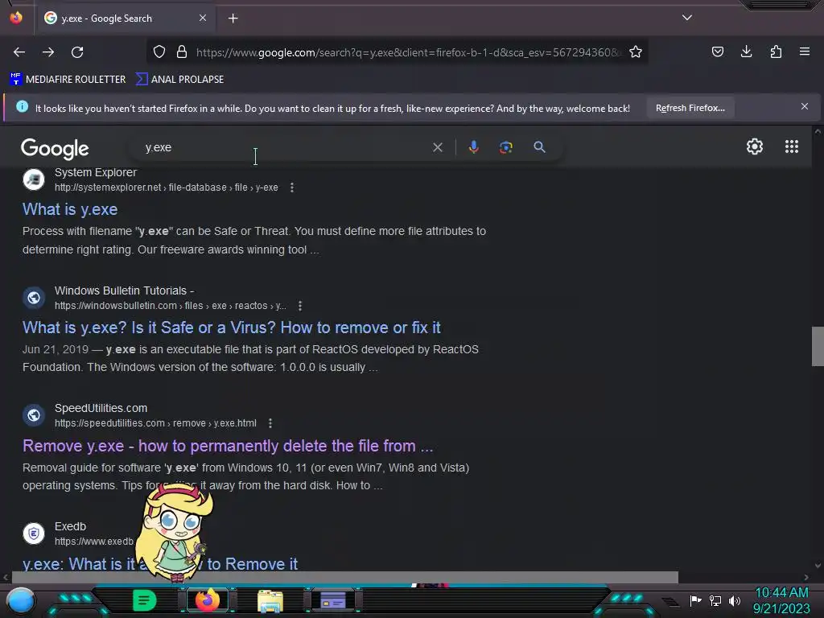Clear the Google search query
Viewport: 824px width, 618px height.
(438, 148)
